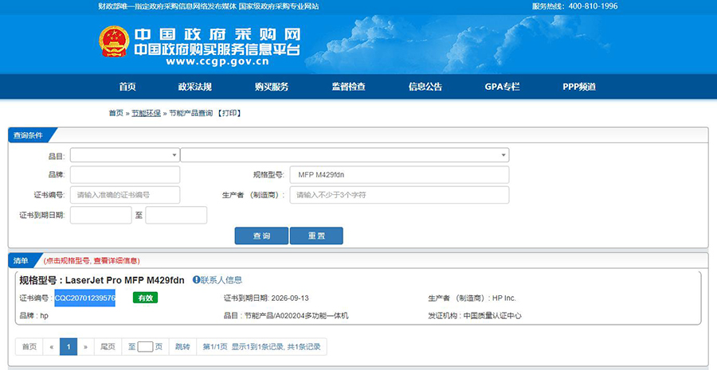Expand the second, wider 品目 dropdown
717x370 pixels.
click(x=344, y=155)
